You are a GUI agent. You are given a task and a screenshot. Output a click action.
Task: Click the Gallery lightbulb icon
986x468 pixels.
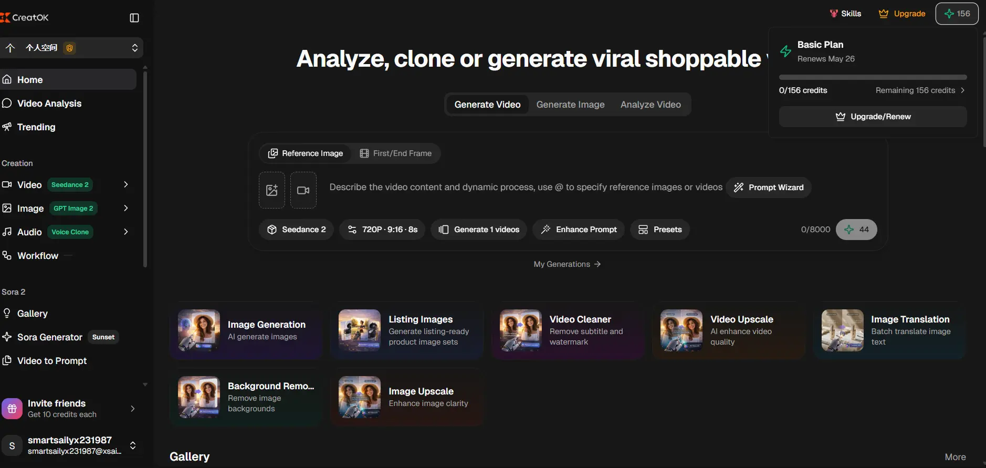[x=7, y=313]
